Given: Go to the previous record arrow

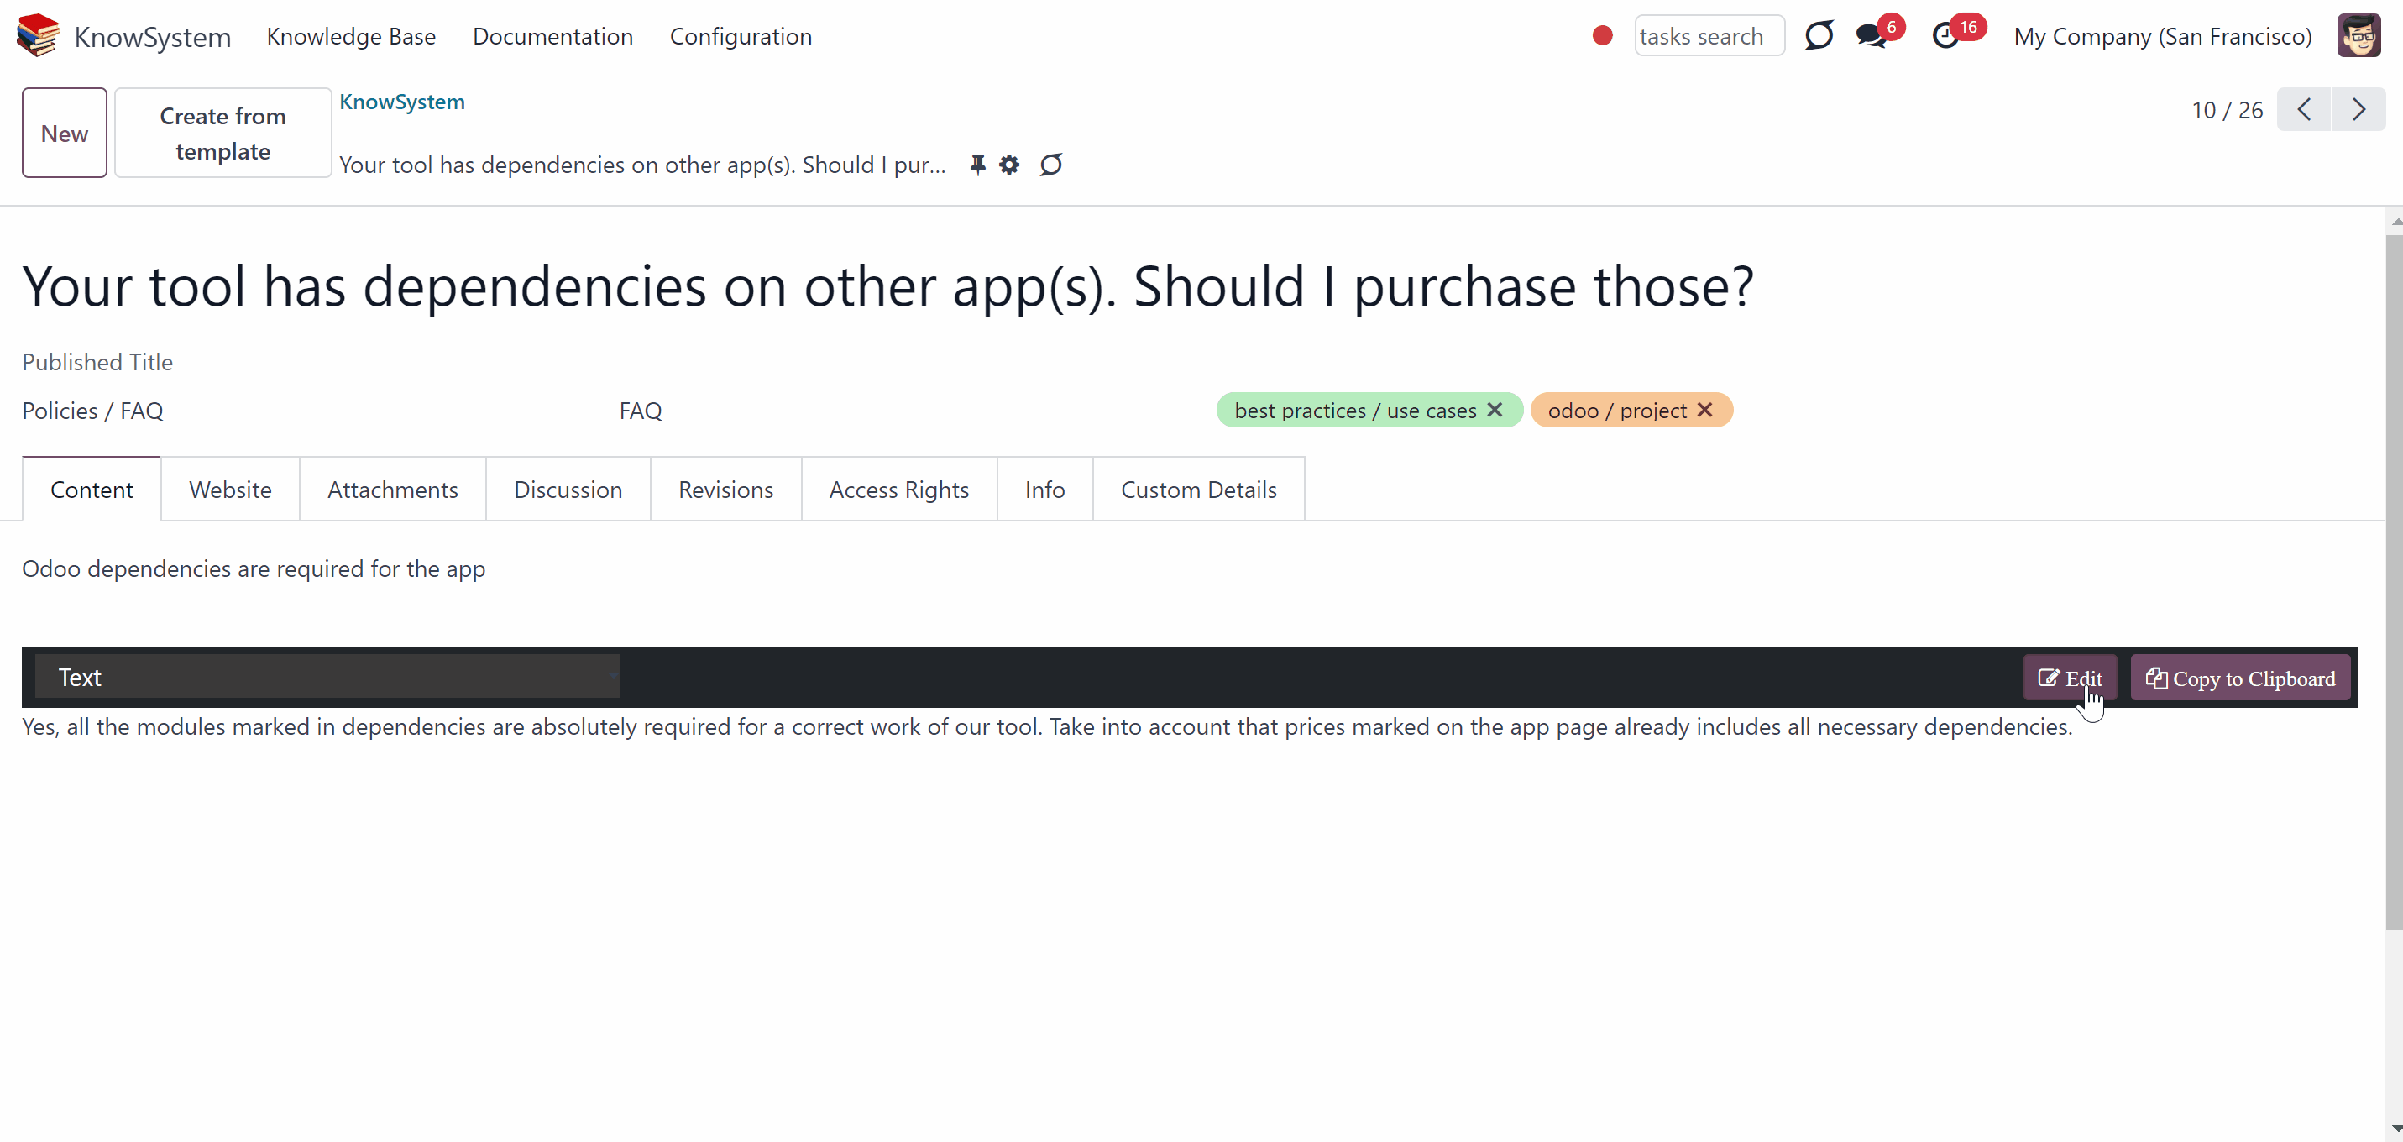Looking at the screenshot, I should click(2303, 109).
